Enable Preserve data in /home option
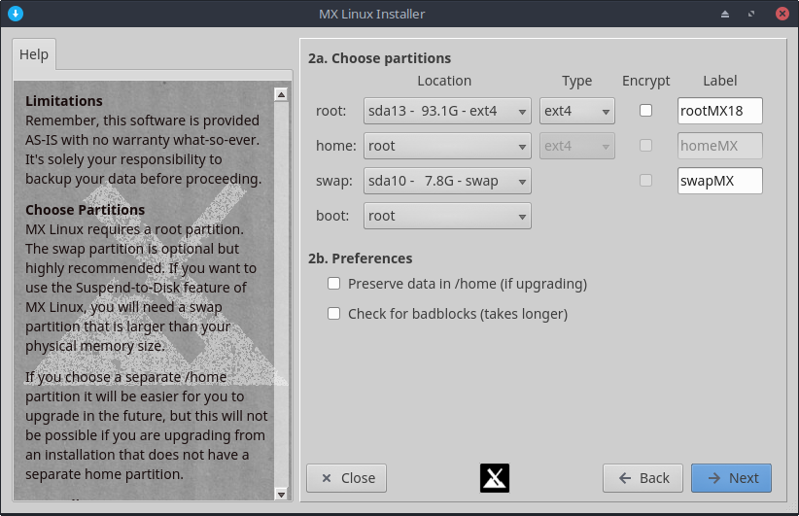799x516 pixels. point(333,283)
